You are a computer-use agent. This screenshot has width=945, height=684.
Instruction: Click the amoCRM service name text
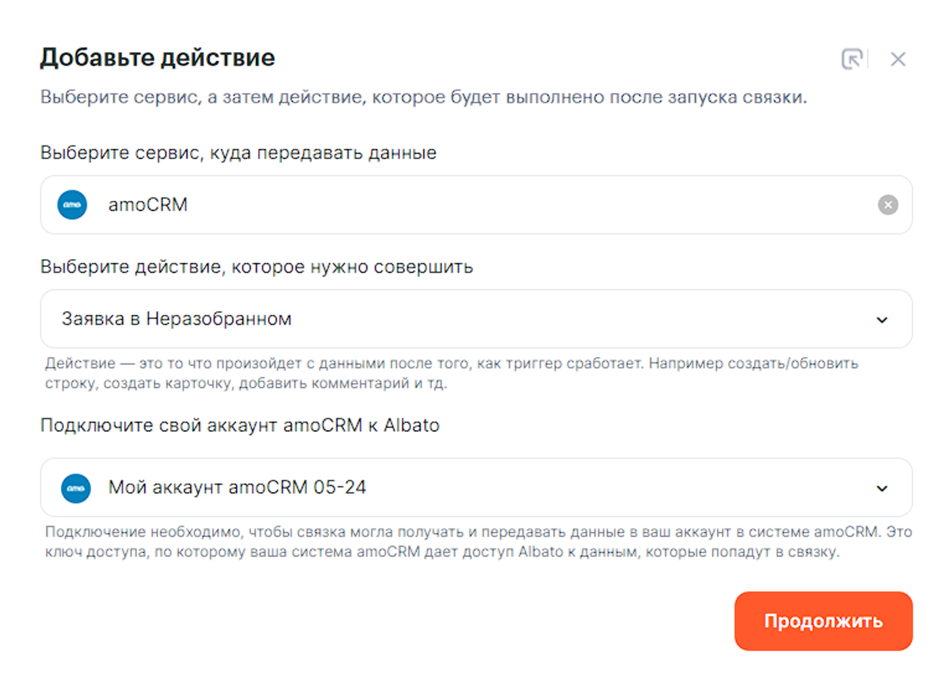[148, 204]
